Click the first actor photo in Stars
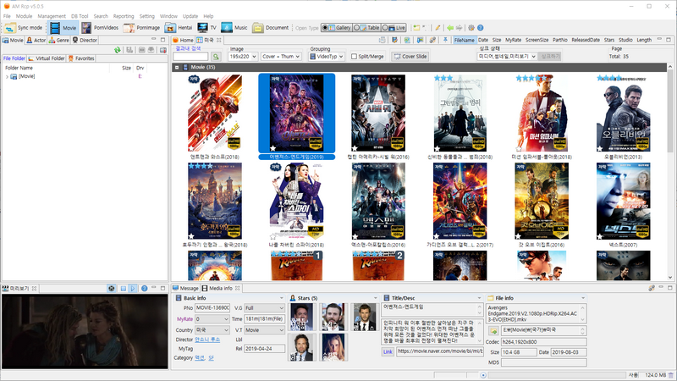The height and width of the screenshot is (381, 677). click(301, 317)
